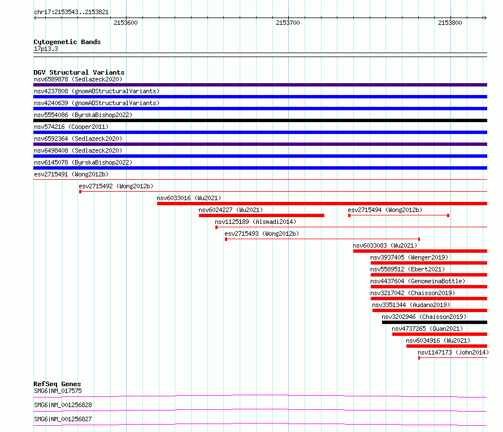Open variant nsv6145078 (ByrskaBishop2022) label
This screenshot has width=503, height=432.
point(83,162)
